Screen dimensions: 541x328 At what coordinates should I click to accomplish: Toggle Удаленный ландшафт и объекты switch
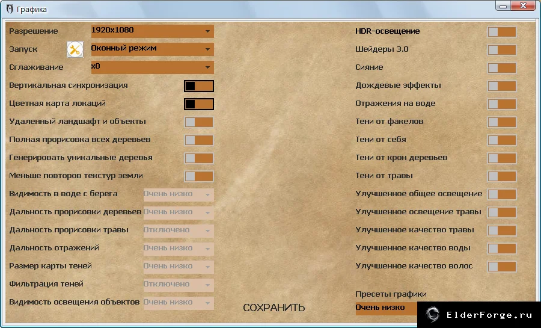pyautogui.click(x=199, y=122)
